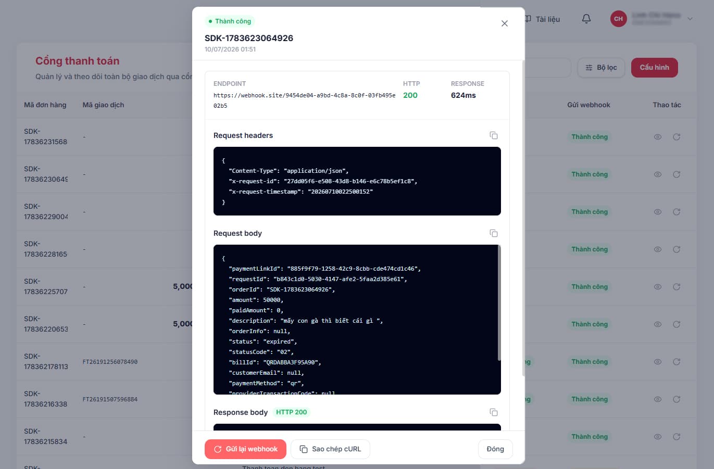Click the CH user avatar
Screen dimensions: 714x469
coord(618,19)
